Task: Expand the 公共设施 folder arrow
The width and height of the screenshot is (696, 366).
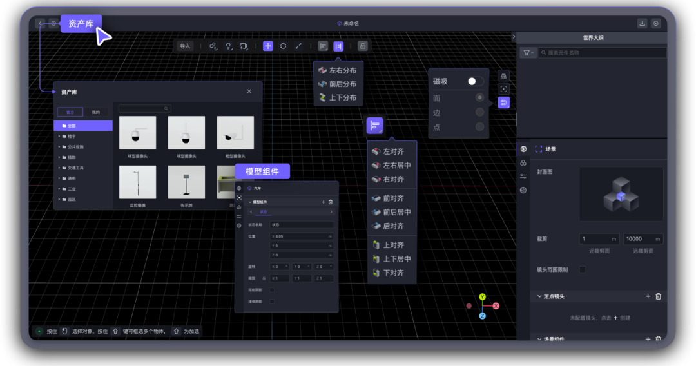Action: [59, 147]
